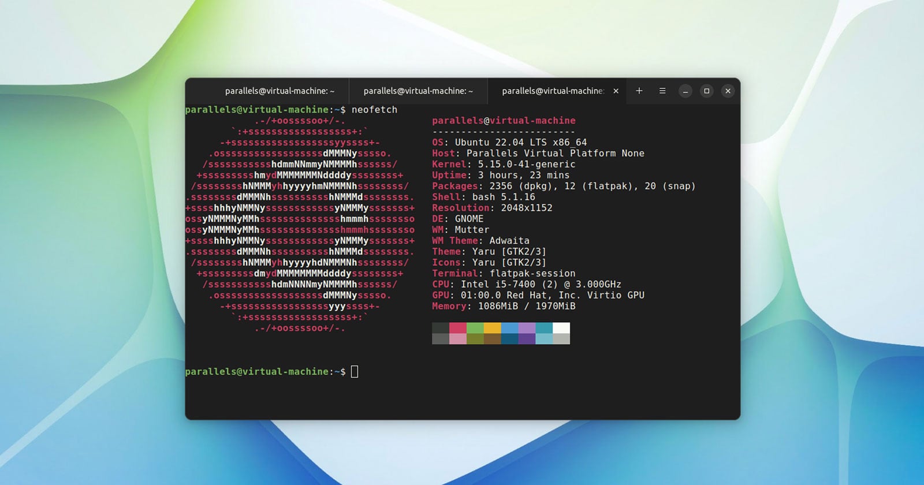Click the light blue swatch in the top row
Screen dimensions: 924x485
point(510,328)
